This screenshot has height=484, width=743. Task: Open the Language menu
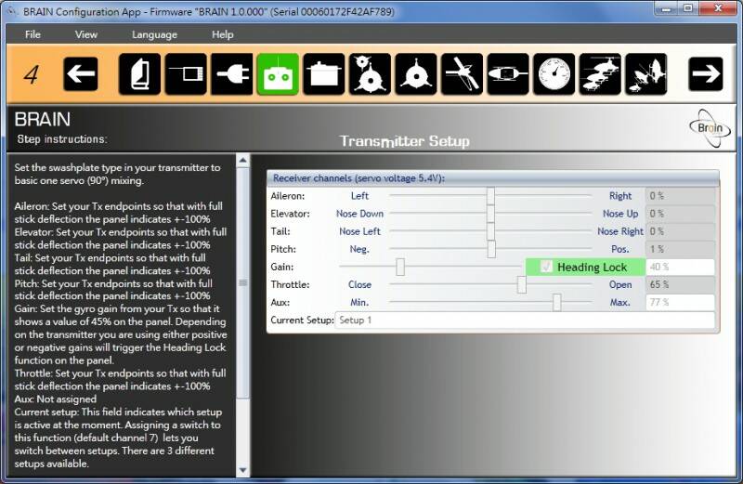tap(154, 34)
